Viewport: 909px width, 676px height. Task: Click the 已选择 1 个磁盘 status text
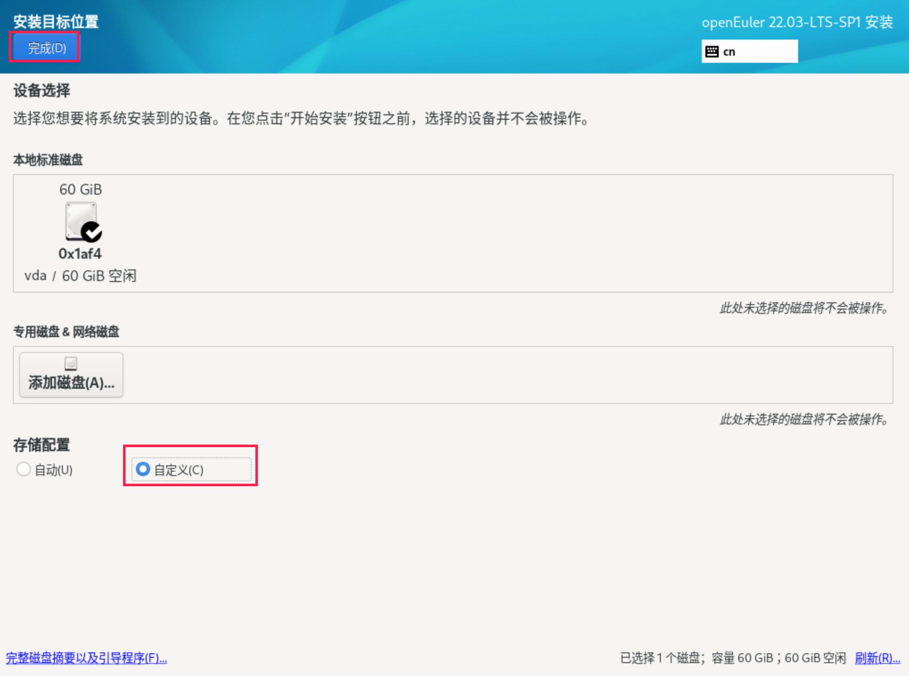(733, 658)
